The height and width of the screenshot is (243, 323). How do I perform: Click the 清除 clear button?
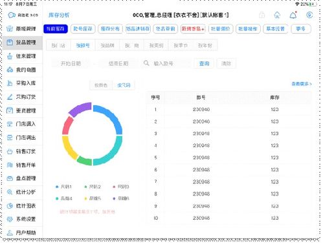226,63
